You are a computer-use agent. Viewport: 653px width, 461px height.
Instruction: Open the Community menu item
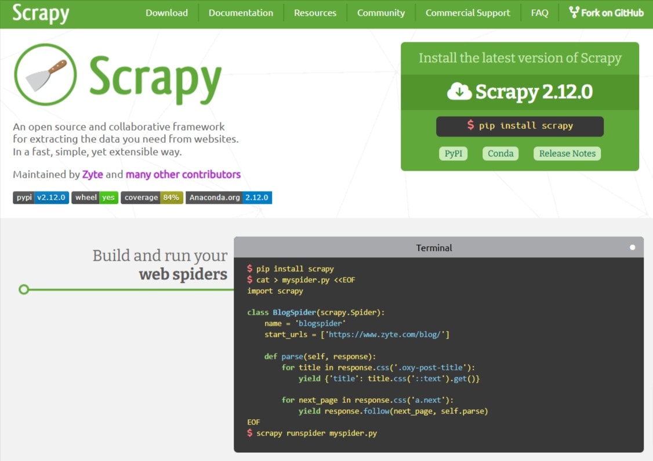point(380,13)
